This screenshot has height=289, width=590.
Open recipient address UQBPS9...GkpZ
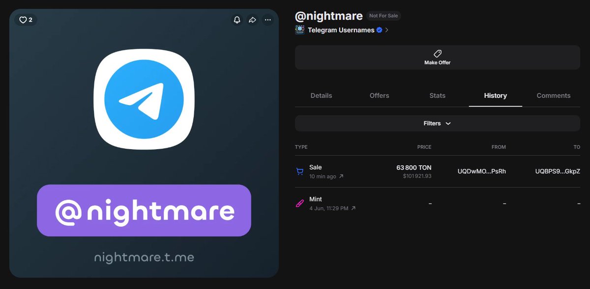click(558, 171)
